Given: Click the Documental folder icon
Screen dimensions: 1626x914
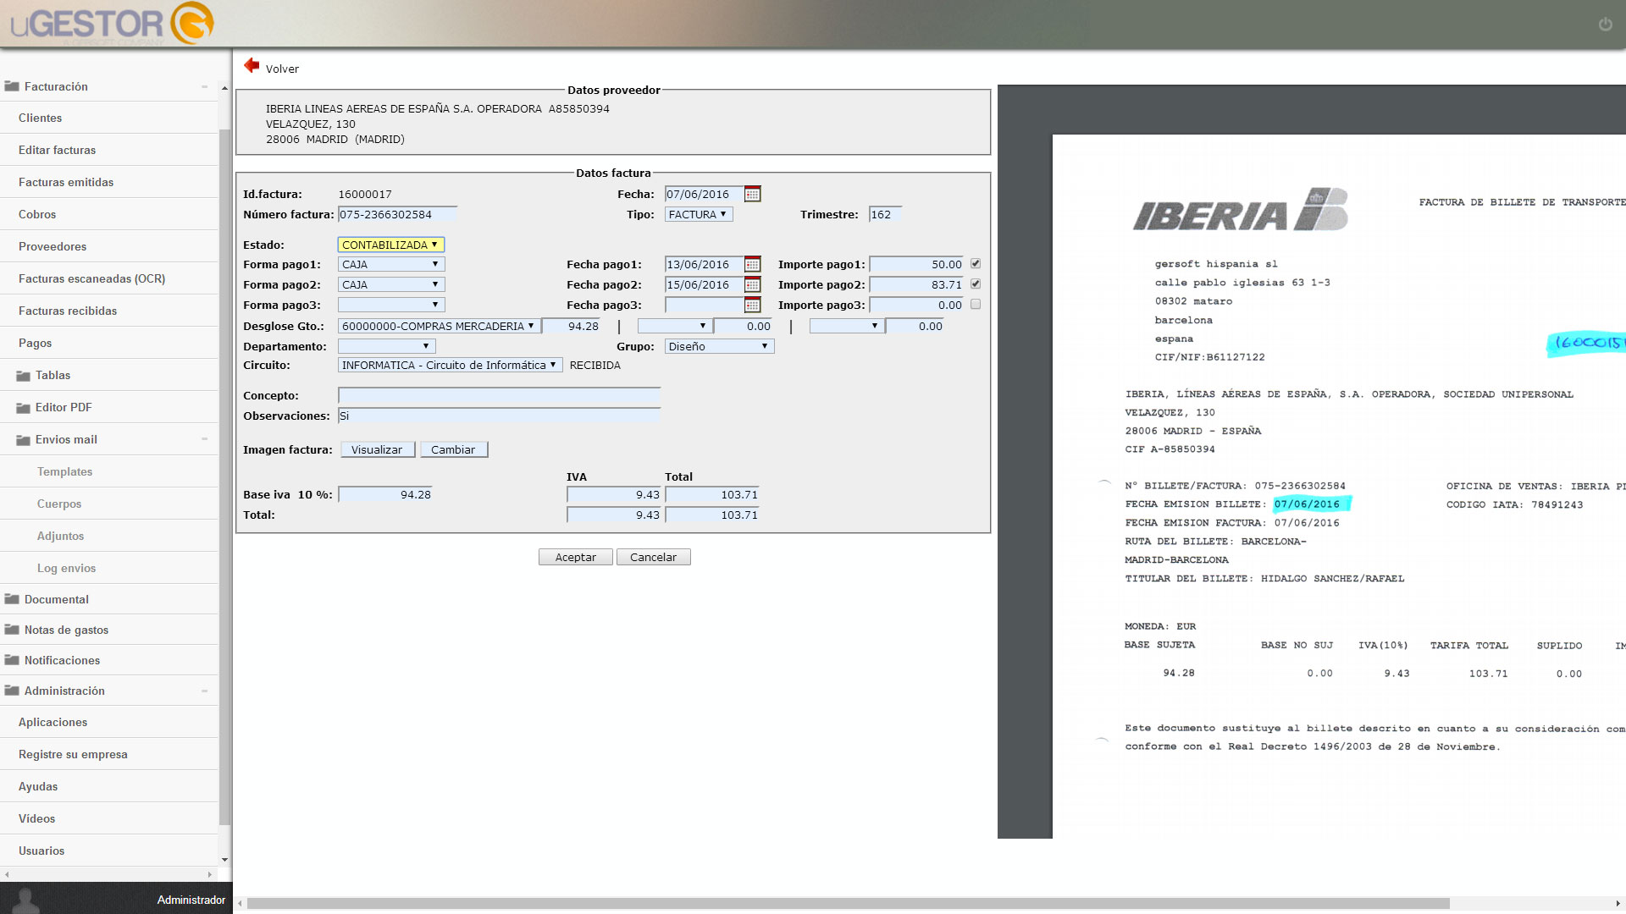Looking at the screenshot, I should [12, 599].
